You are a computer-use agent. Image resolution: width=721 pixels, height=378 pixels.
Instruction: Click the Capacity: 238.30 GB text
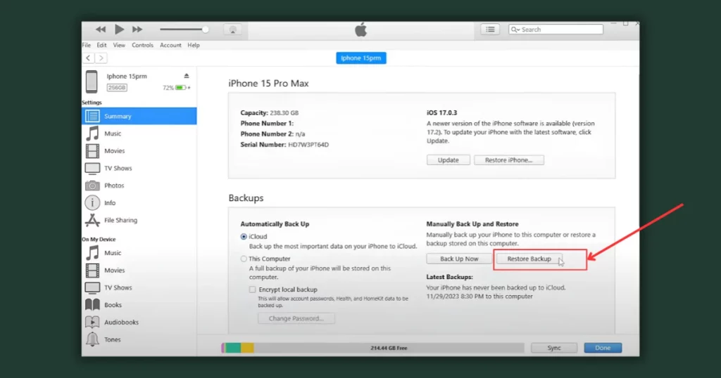[270, 113]
